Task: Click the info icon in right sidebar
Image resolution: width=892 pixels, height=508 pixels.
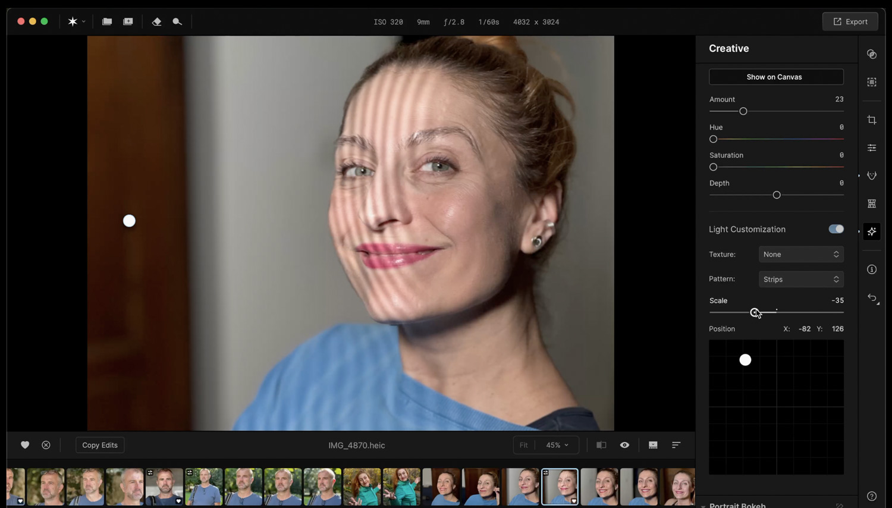Action: (x=872, y=269)
